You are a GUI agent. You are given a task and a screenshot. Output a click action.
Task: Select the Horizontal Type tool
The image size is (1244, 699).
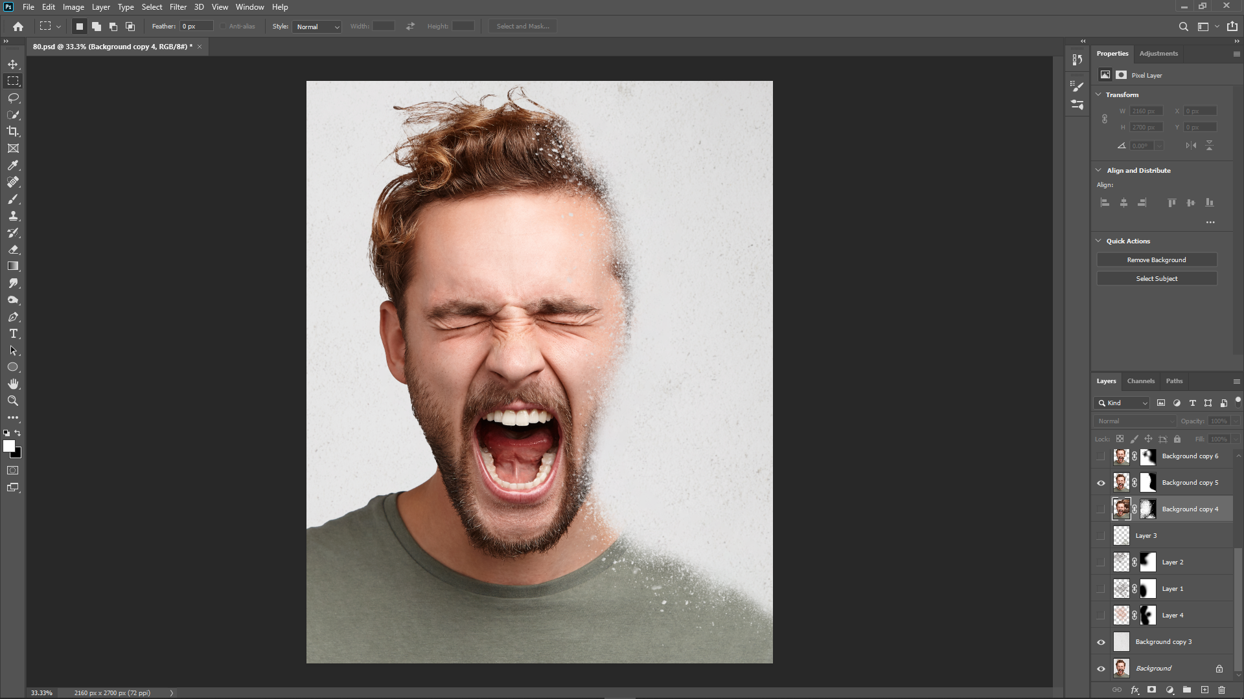(x=13, y=334)
